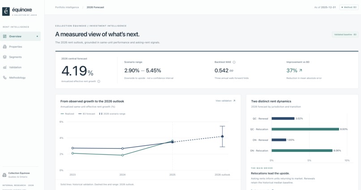Toggle the B3 forecast legend series
361x190 pixels.
[x=86, y=114]
